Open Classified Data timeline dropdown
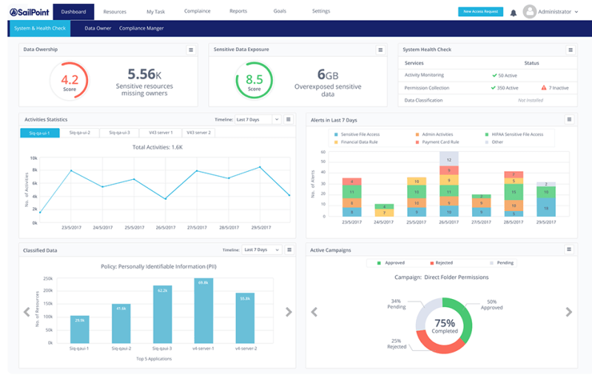This screenshot has height=379, width=592. click(x=265, y=250)
